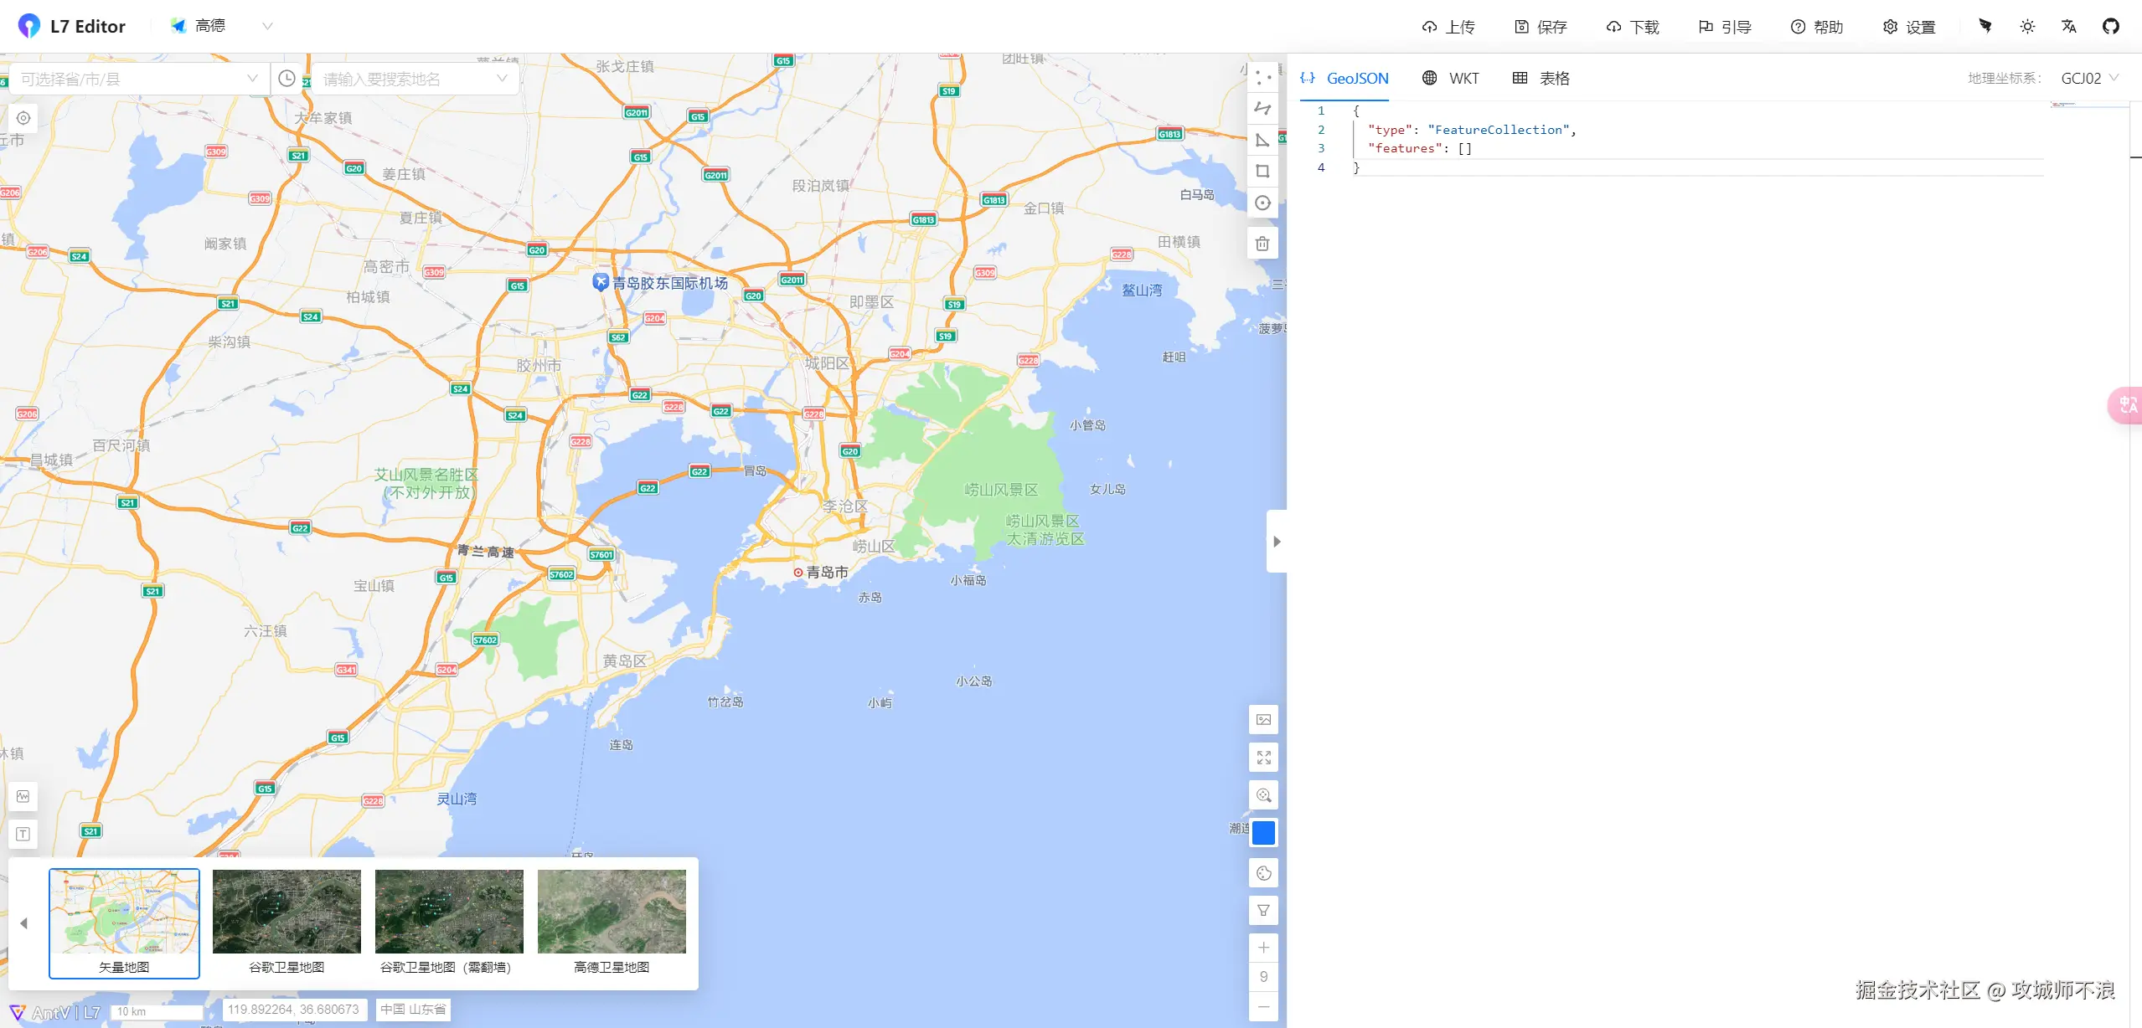Select the draw circle tool
Image resolution: width=2142 pixels, height=1028 pixels.
1263,203
